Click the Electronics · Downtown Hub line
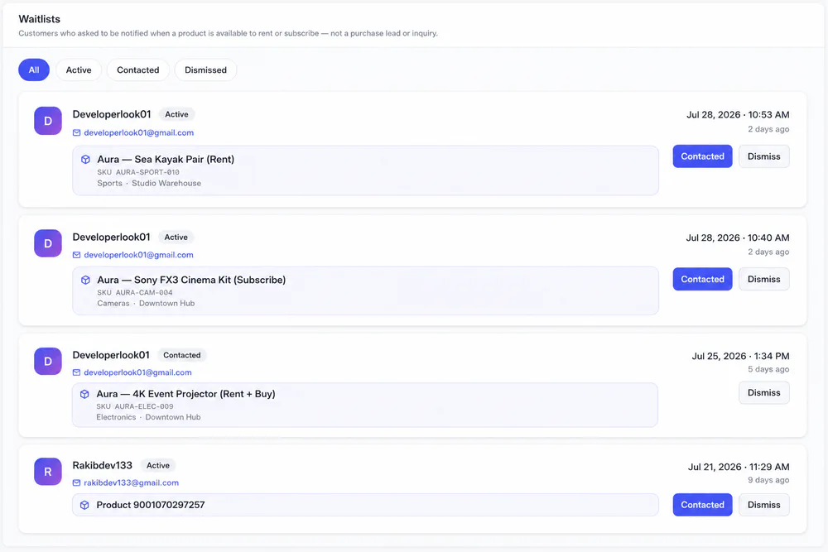 [x=148, y=417]
